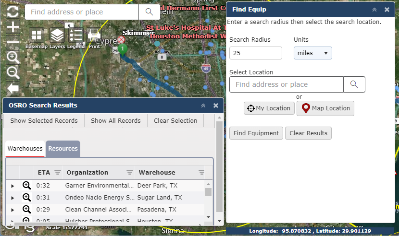399x236 pixels.
Task: Click the top Find address or place field
Action: coord(82,12)
